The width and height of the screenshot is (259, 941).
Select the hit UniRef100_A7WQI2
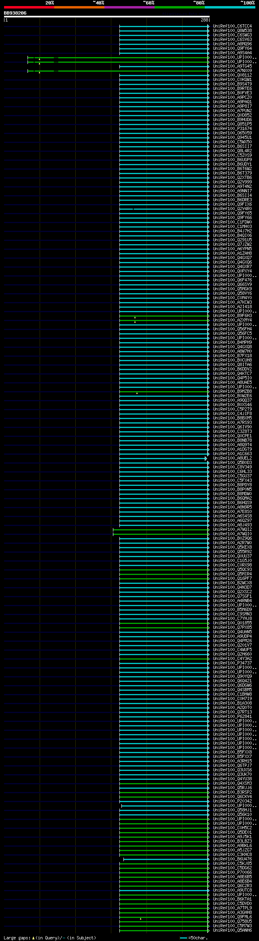pos(232,530)
